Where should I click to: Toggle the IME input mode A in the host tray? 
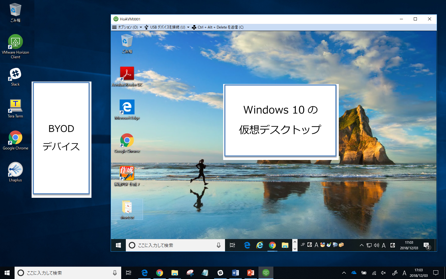pyautogui.click(x=404, y=273)
